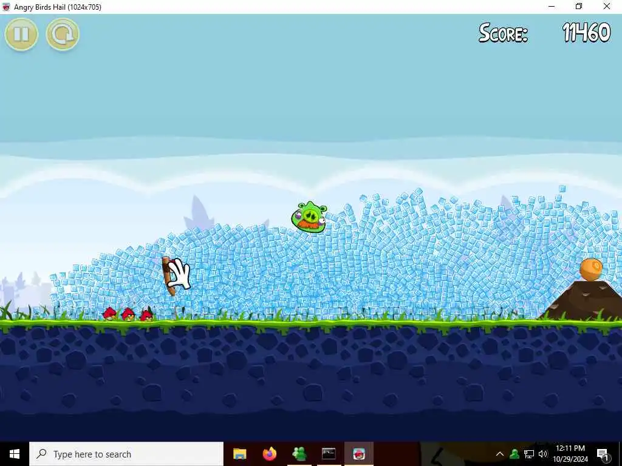622x466 pixels.
Task: Click the Angry Birds icon in the title bar
Action: point(6,7)
